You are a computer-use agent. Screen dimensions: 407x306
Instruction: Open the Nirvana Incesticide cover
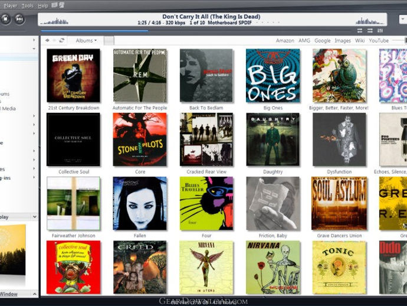(x=273, y=267)
